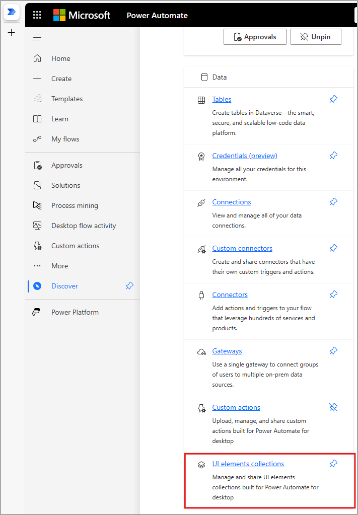This screenshot has height=515, width=358.
Task: Select Process mining in the sidebar
Action: point(74,205)
